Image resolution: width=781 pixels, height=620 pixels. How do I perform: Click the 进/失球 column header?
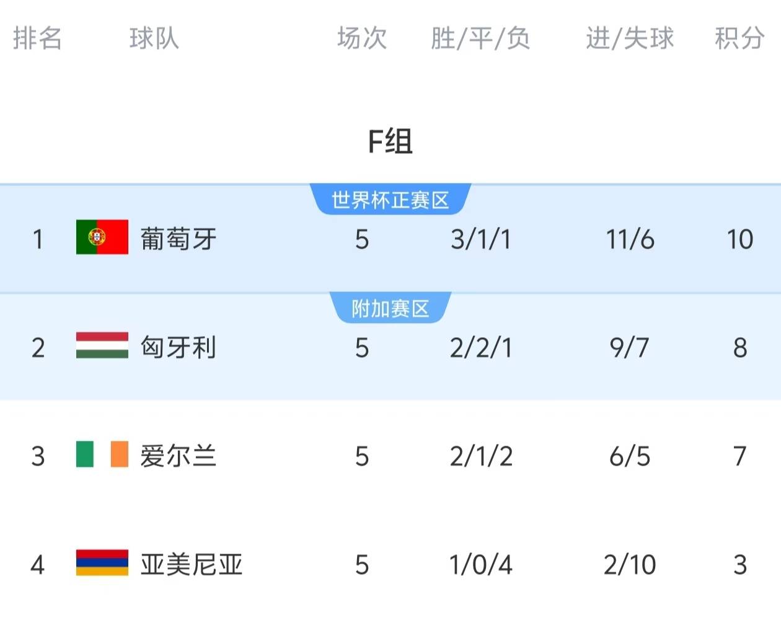point(630,38)
